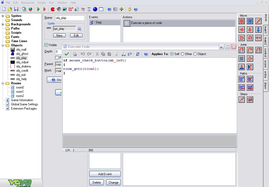The image size is (269, 187).
Task: Switch to the control actions tab
Action: [265, 52]
